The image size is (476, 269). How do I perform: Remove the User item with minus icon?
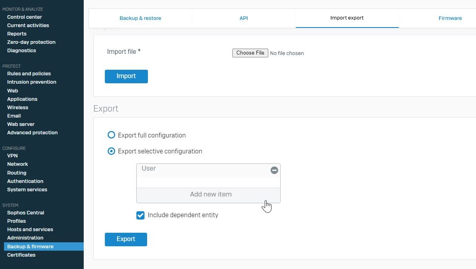[274, 170]
